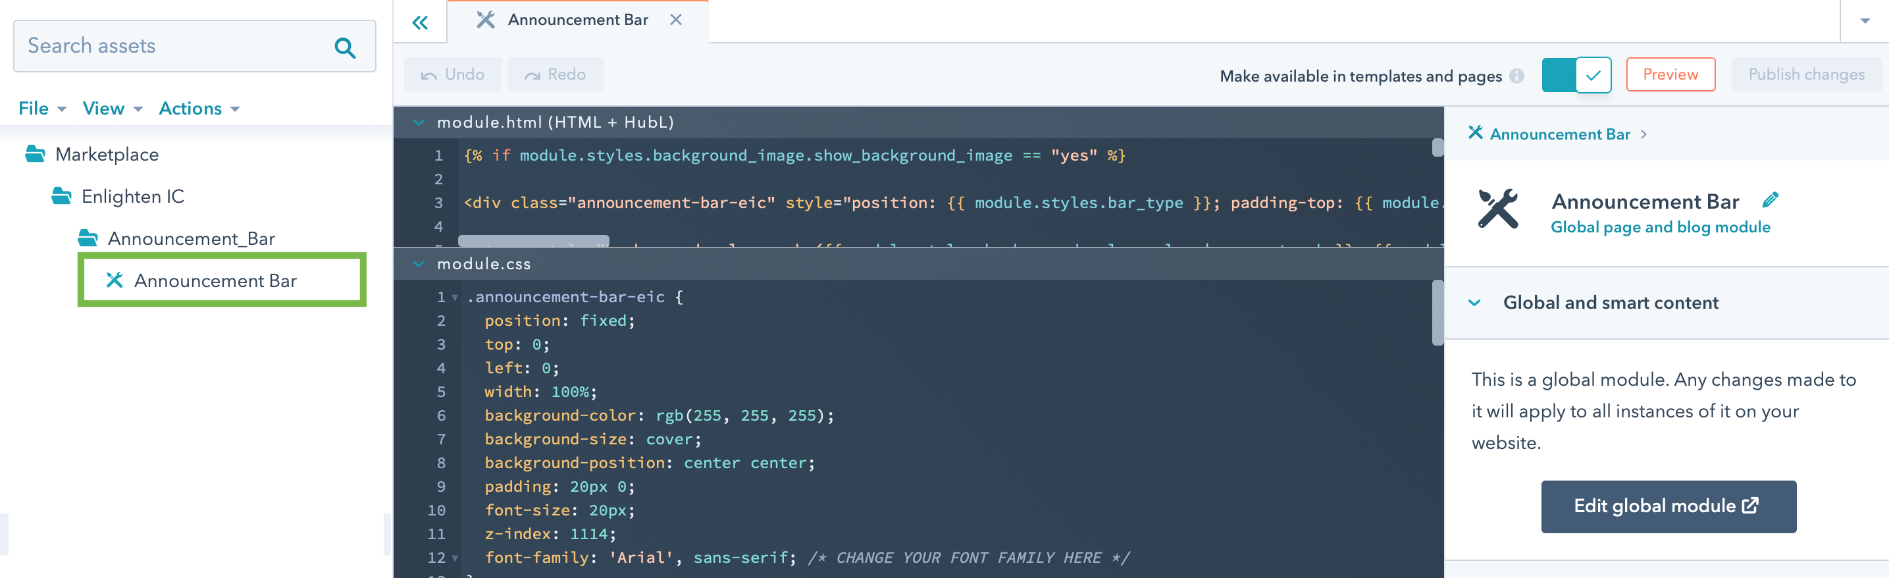Collapse Global and smart content section

pos(1475,303)
